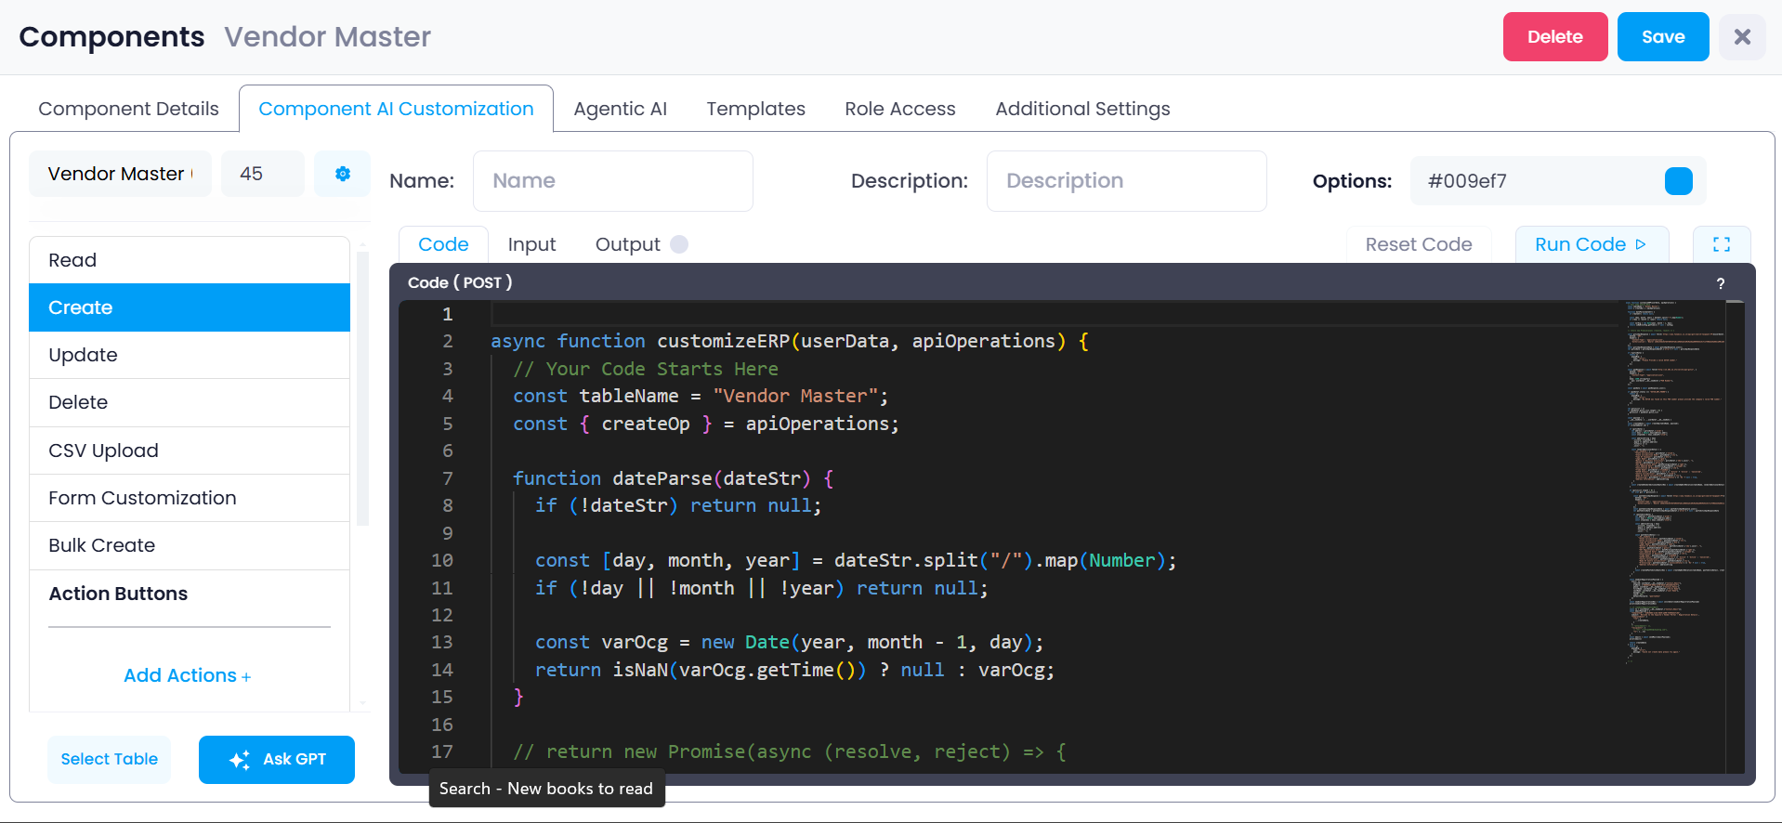Click the isNaN call on line 14
The width and height of the screenshot is (1782, 823).
(x=639, y=671)
